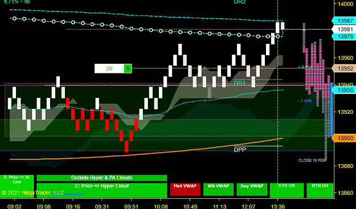Image resolution: width=356 pixels, height=209 pixels.
Task: Click the 09:02 time axis label
Action: click(14, 206)
